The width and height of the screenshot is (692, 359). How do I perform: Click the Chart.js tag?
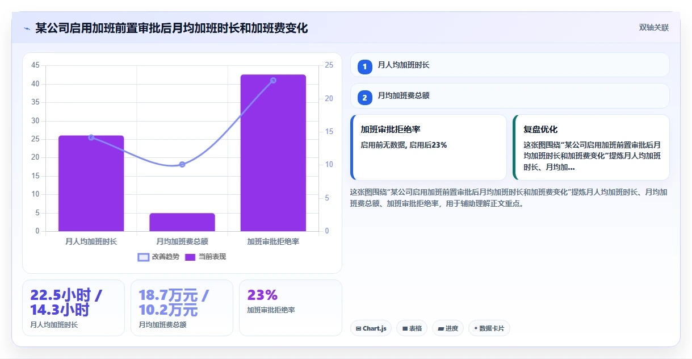371,328
